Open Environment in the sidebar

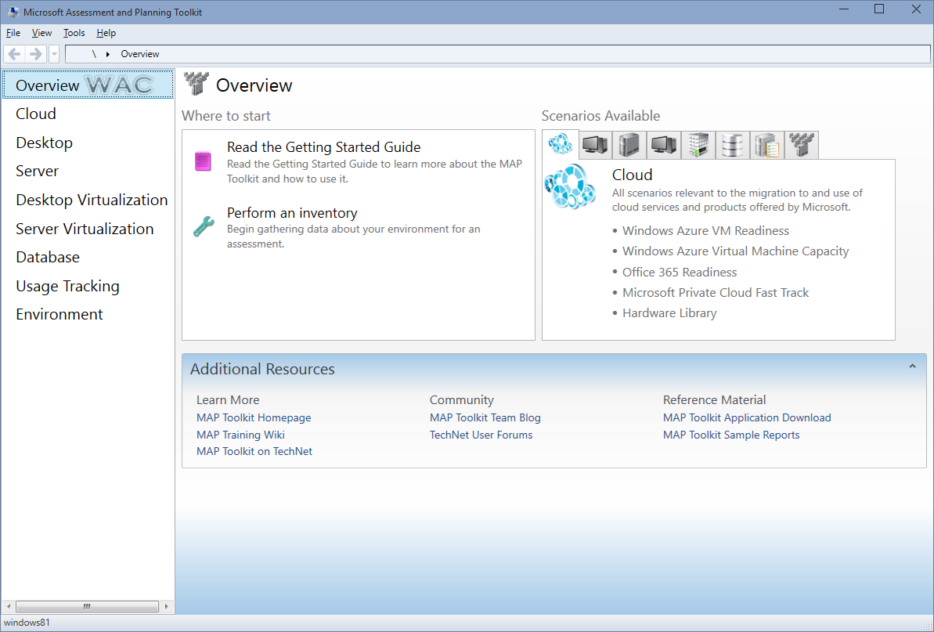(x=59, y=315)
